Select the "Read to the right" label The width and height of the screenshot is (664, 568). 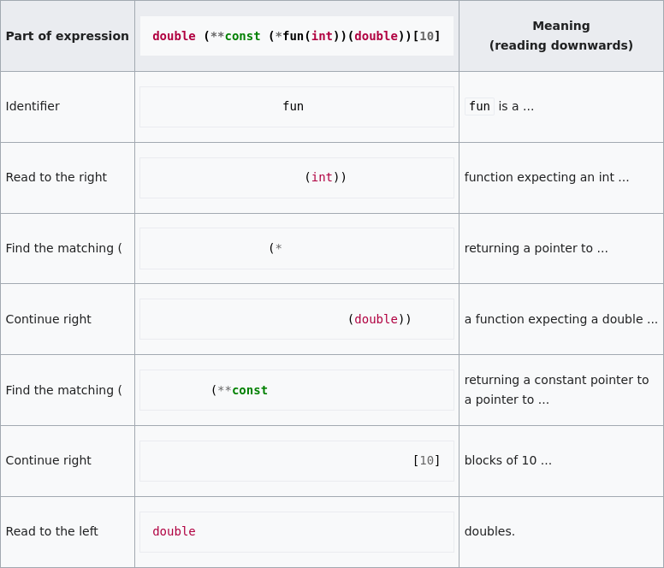pyautogui.click(x=56, y=177)
